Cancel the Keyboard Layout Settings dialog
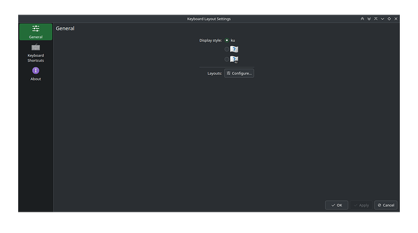This screenshot has height=233, width=418. point(386,205)
